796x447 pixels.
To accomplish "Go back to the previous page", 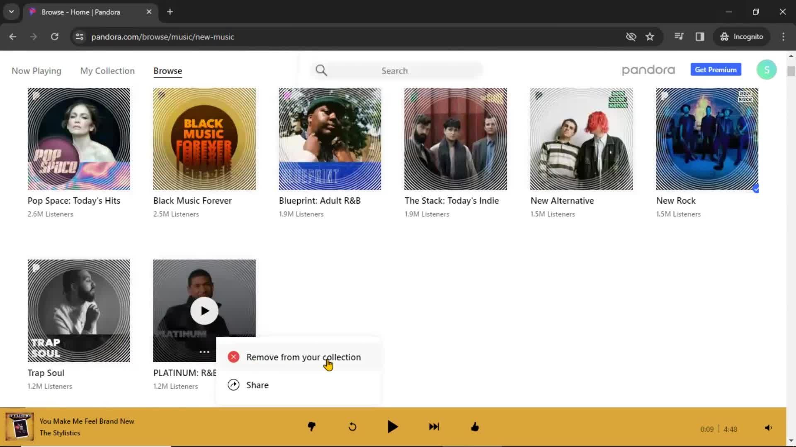I will click(x=13, y=37).
